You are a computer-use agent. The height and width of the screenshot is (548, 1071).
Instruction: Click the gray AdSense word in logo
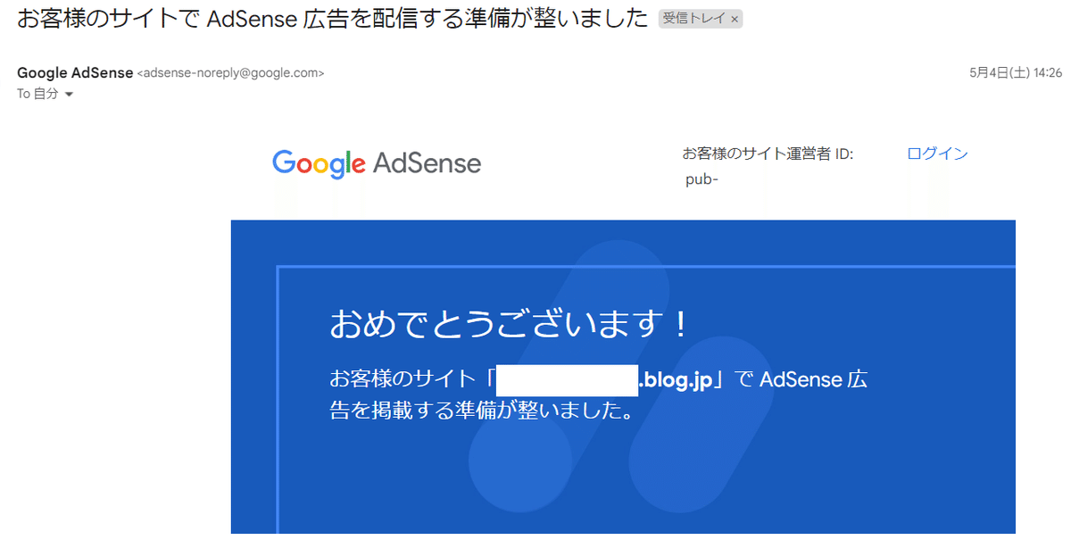point(427,163)
